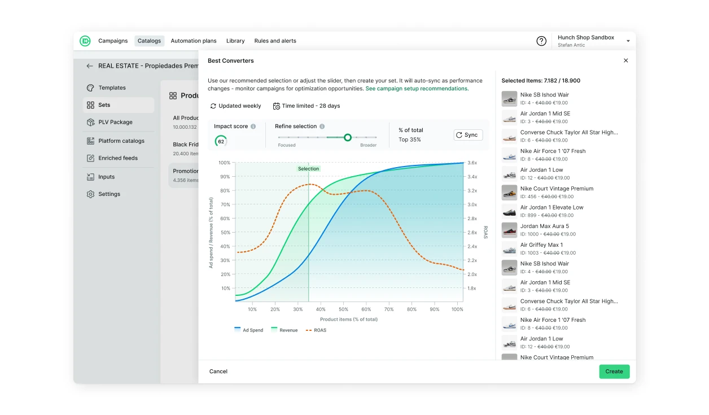Open Enriched feeds in the sidebar
Screen dimensions: 709x415
pos(119,158)
